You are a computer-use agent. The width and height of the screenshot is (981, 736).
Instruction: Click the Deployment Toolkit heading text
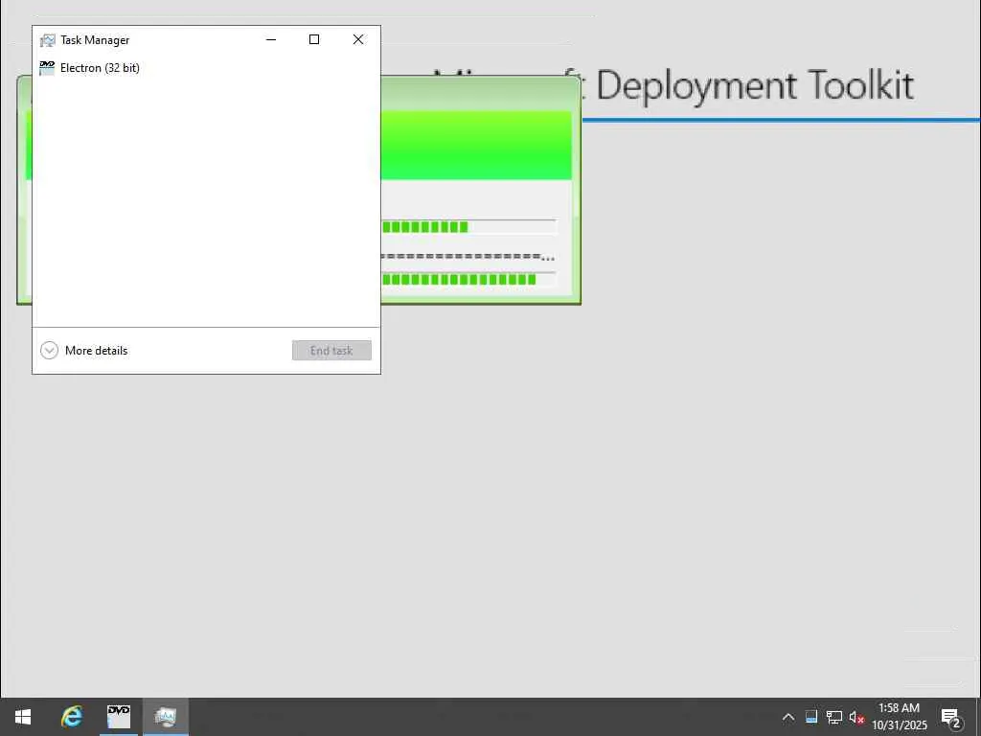point(755,85)
